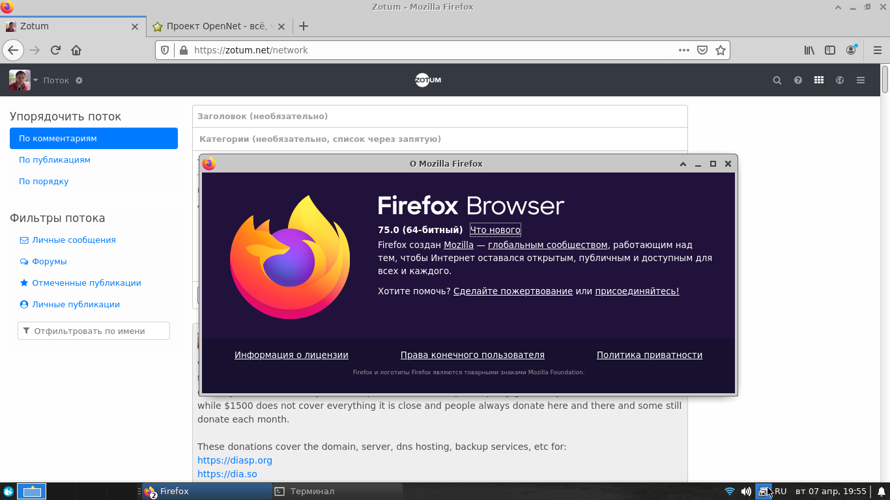Screen dimensions: 890x500
Task: Open the Zotum help question icon
Action: (798, 81)
